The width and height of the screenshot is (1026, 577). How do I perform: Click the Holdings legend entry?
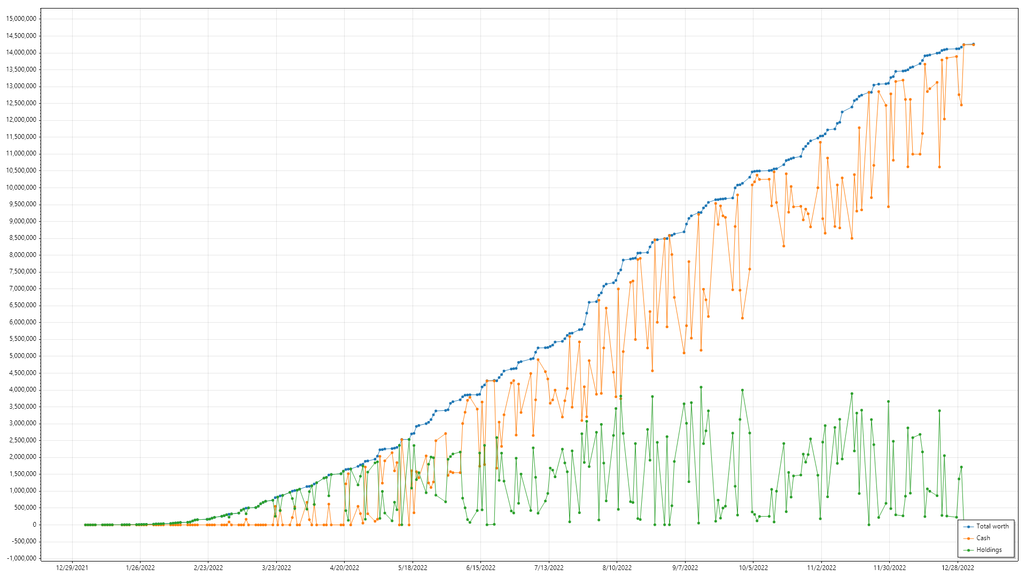tap(982, 550)
